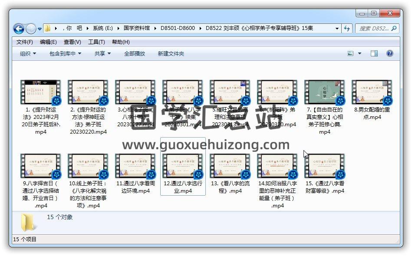Click the Back navigation arrow button
The width and height of the screenshot is (412, 256).
[x=19, y=29]
